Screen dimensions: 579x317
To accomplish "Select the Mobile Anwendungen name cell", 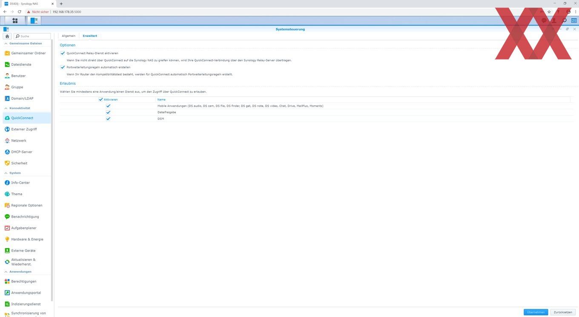I will [x=240, y=106].
